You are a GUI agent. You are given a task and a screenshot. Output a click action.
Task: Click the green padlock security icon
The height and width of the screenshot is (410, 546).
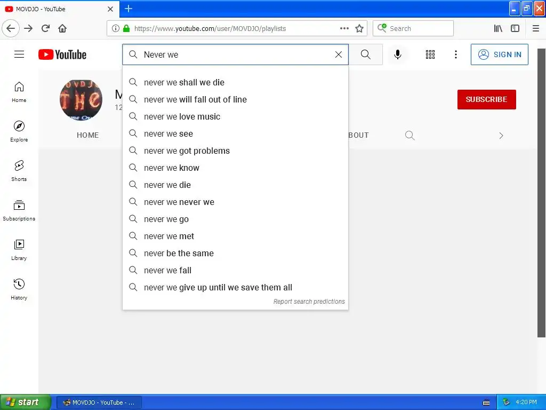point(126,28)
